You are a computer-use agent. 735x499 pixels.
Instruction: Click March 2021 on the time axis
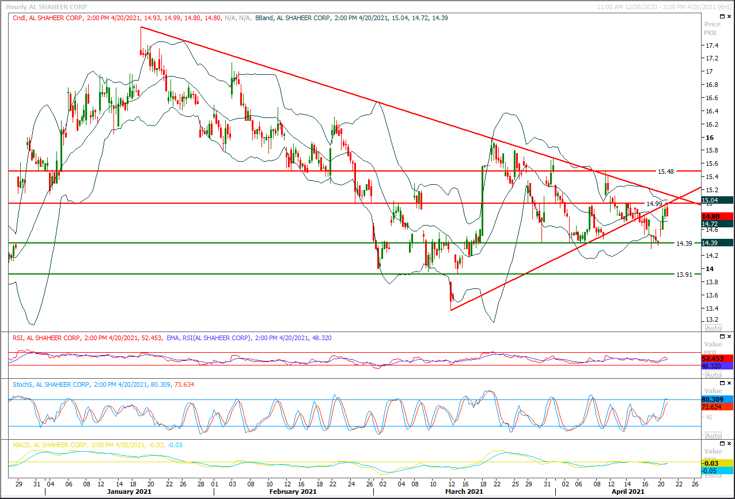[464, 492]
